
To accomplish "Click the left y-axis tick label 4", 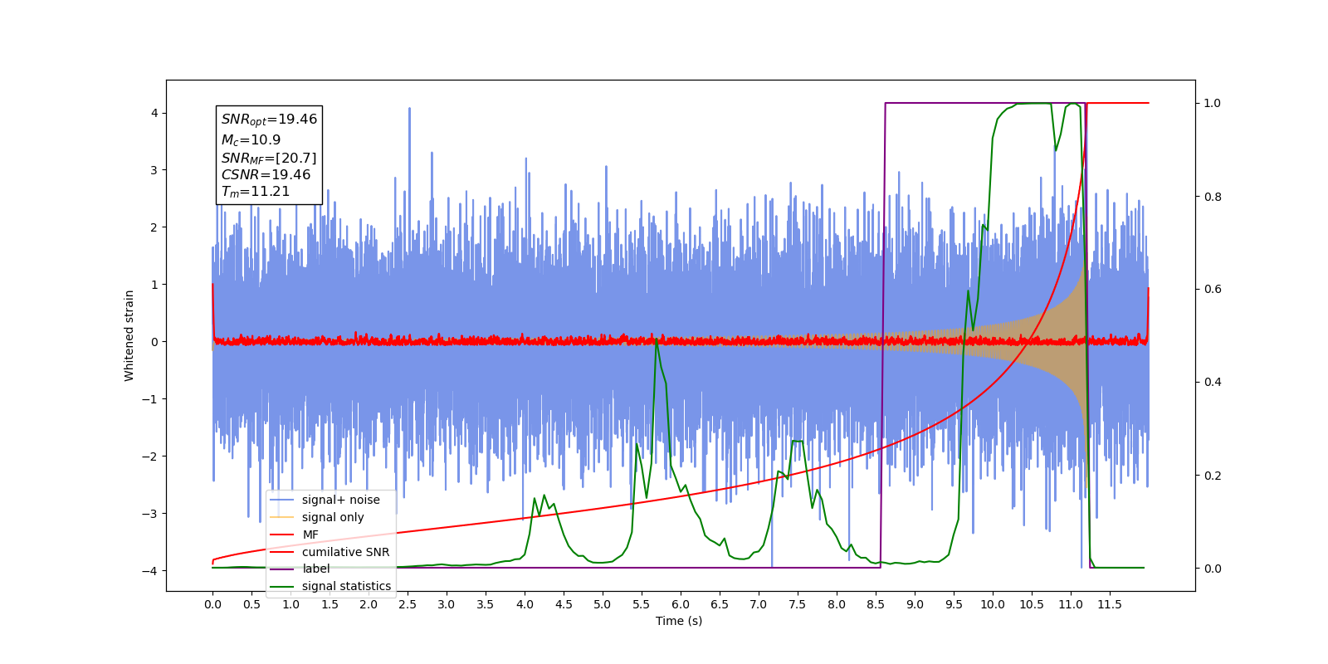I will tap(154, 113).
